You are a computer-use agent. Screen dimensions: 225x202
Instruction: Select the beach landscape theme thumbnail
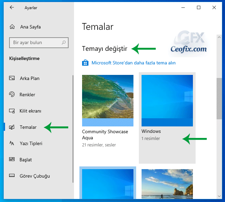(167, 184)
